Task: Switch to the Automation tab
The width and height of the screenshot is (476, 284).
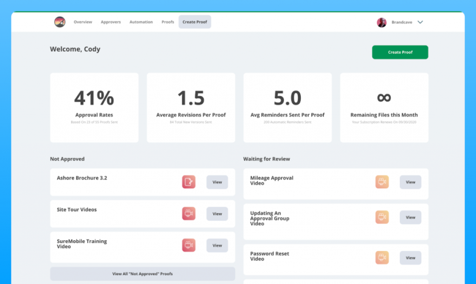Action: (141, 22)
